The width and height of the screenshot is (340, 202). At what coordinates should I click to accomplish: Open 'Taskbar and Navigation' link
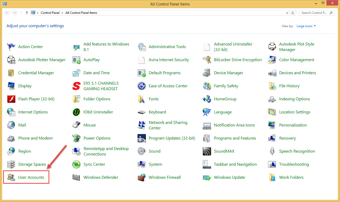pyautogui.click(x=235, y=164)
